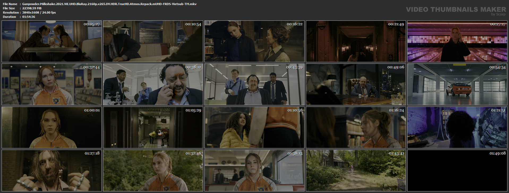Click the Duration label
509x193 pixels.
pos(10,17)
